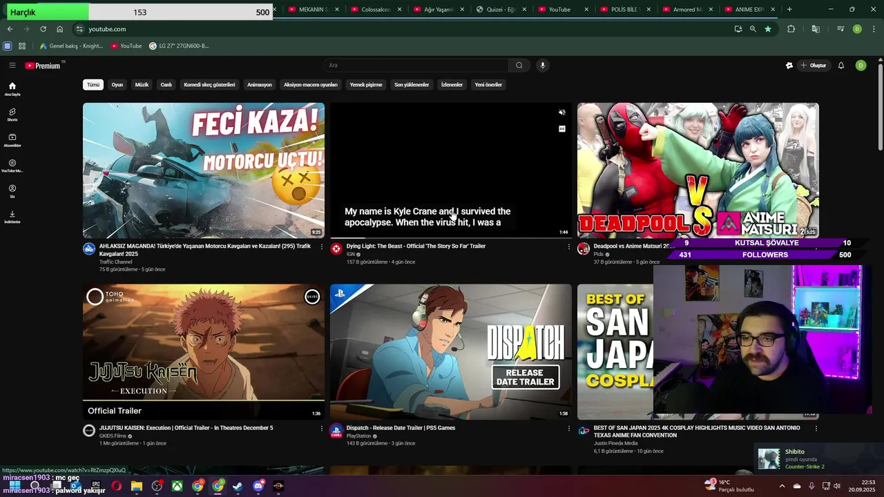The height and width of the screenshot is (497, 884).
Task: Click the YouTube search input field
Action: (416, 66)
